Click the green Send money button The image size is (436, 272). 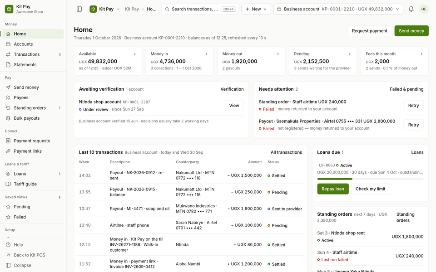coord(411,31)
